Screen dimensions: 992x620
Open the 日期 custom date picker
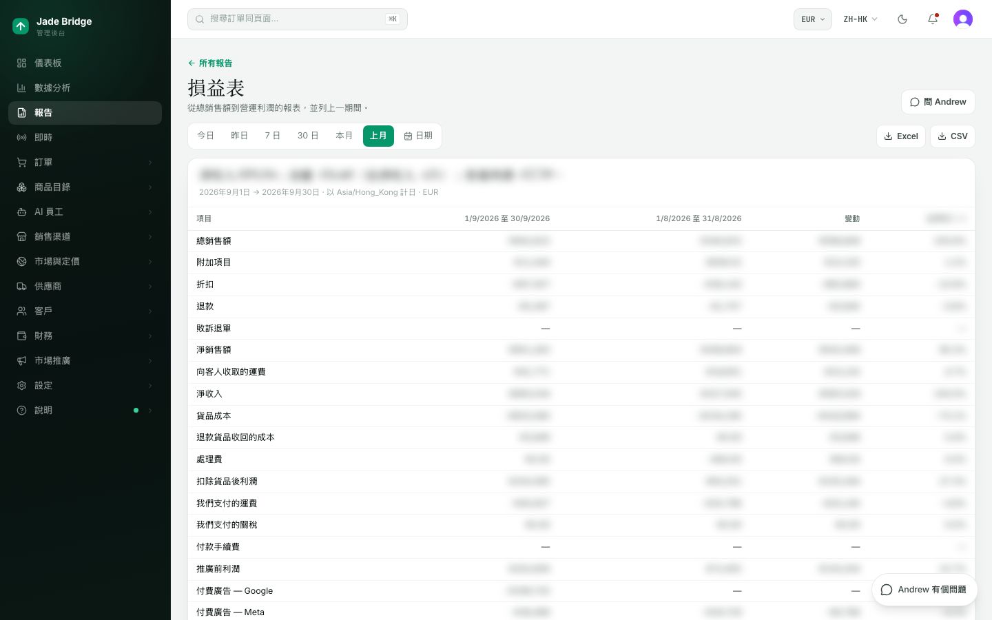coord(418,136)
